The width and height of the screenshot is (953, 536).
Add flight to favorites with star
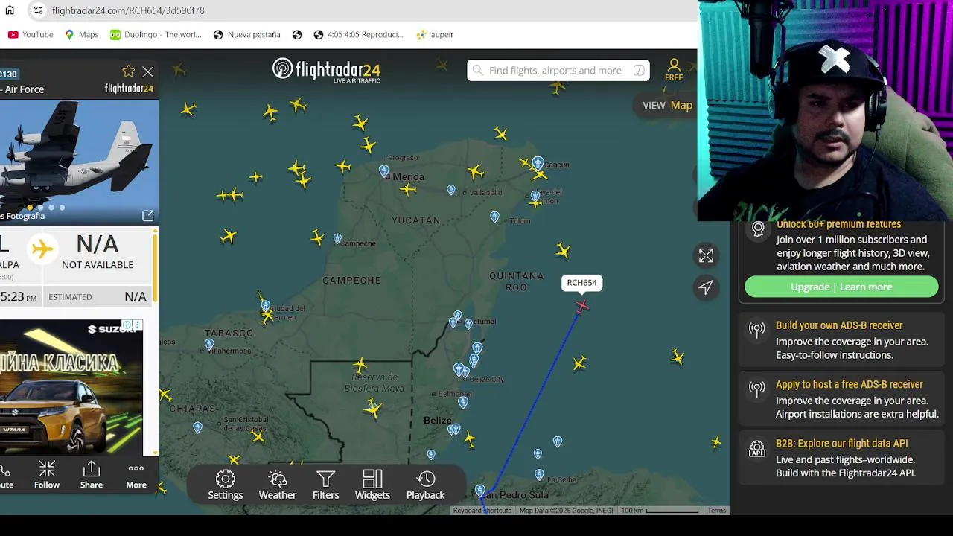click(128, 71)
